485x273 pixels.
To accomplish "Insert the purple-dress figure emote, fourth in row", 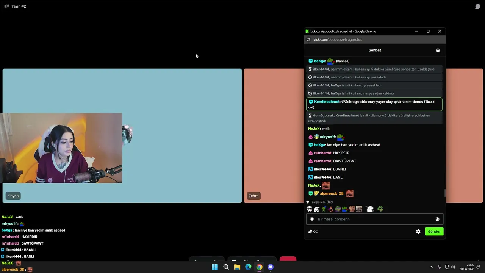I will (x=330, y=209).
